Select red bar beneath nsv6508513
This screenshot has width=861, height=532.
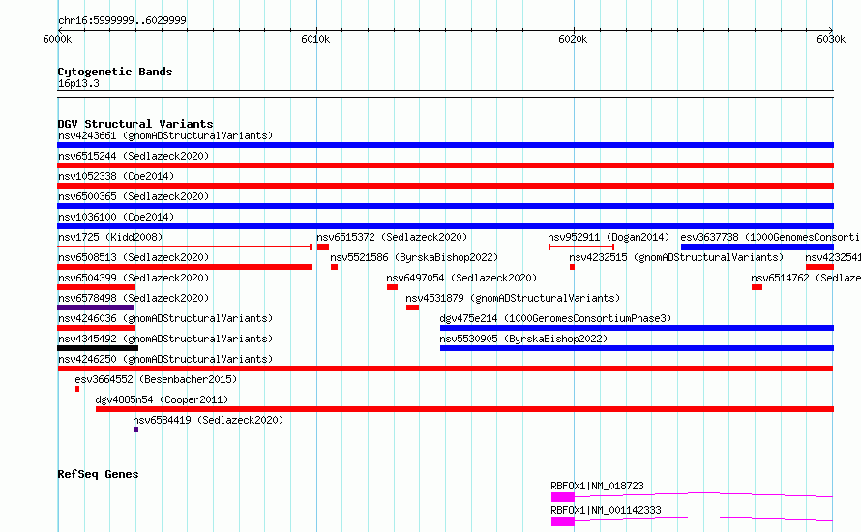[185, 267]
